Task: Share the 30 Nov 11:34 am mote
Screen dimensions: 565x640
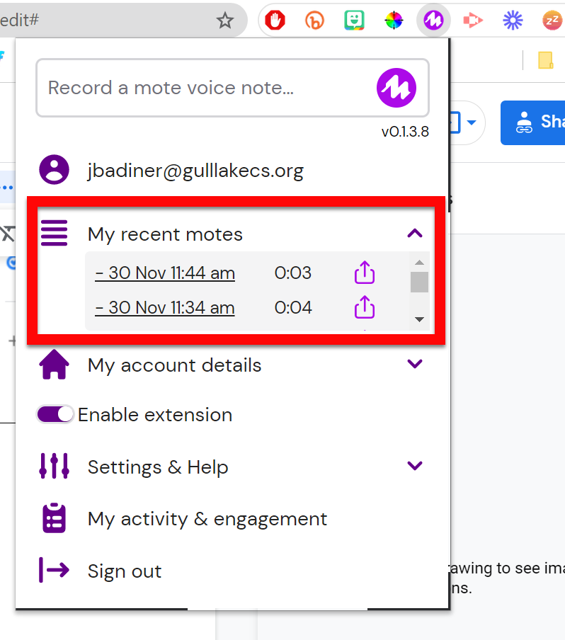Action: click(364, 307)
